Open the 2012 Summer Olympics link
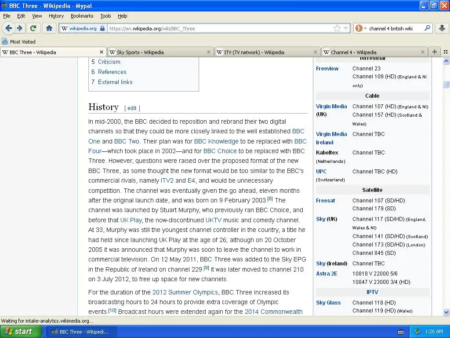 [x=185, y=292]
